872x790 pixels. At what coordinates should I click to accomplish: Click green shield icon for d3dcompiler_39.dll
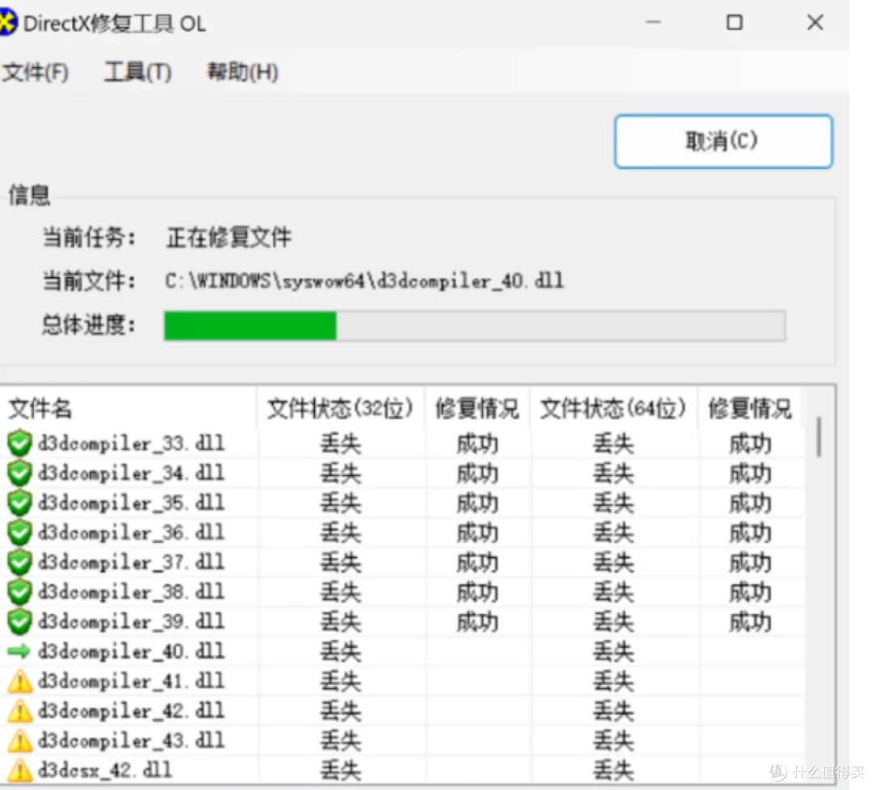19,621
